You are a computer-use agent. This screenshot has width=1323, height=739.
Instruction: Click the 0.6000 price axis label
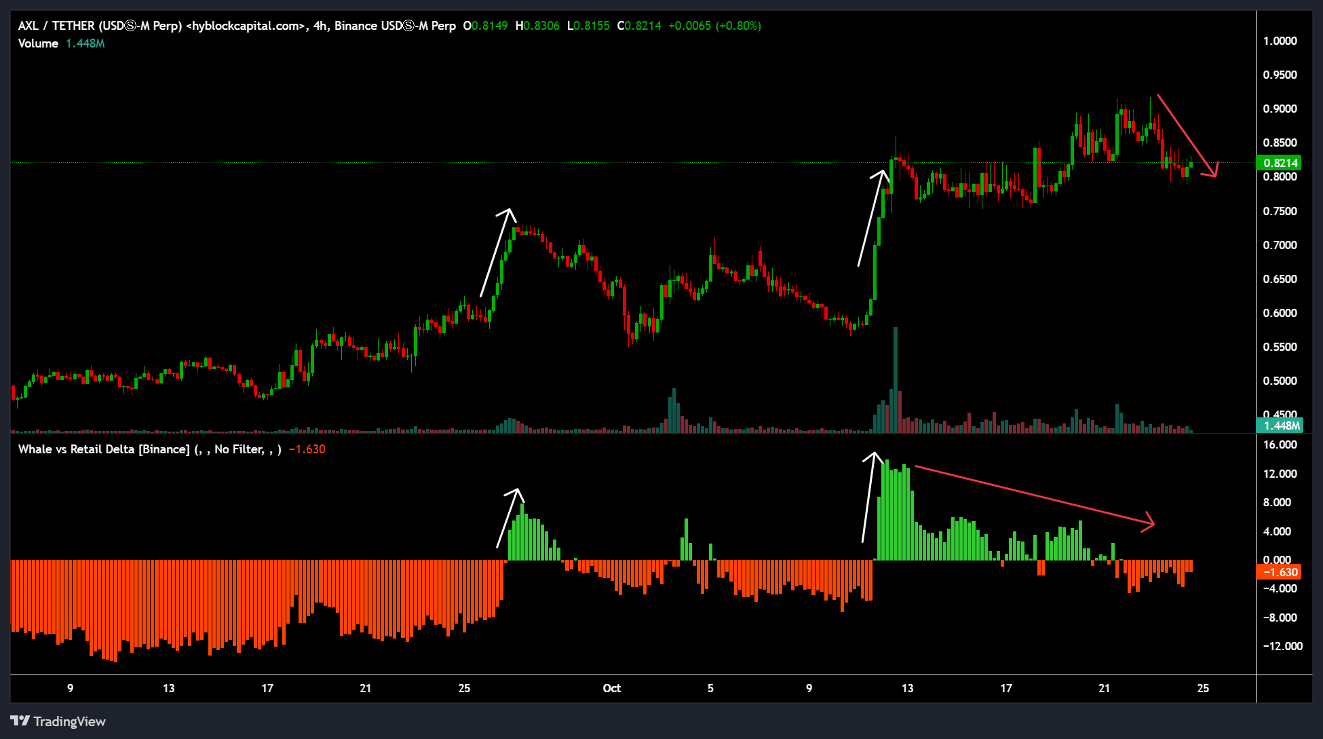[1280, 313]
